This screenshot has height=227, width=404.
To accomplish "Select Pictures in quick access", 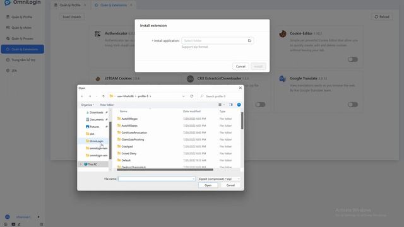I will point(94,127).
